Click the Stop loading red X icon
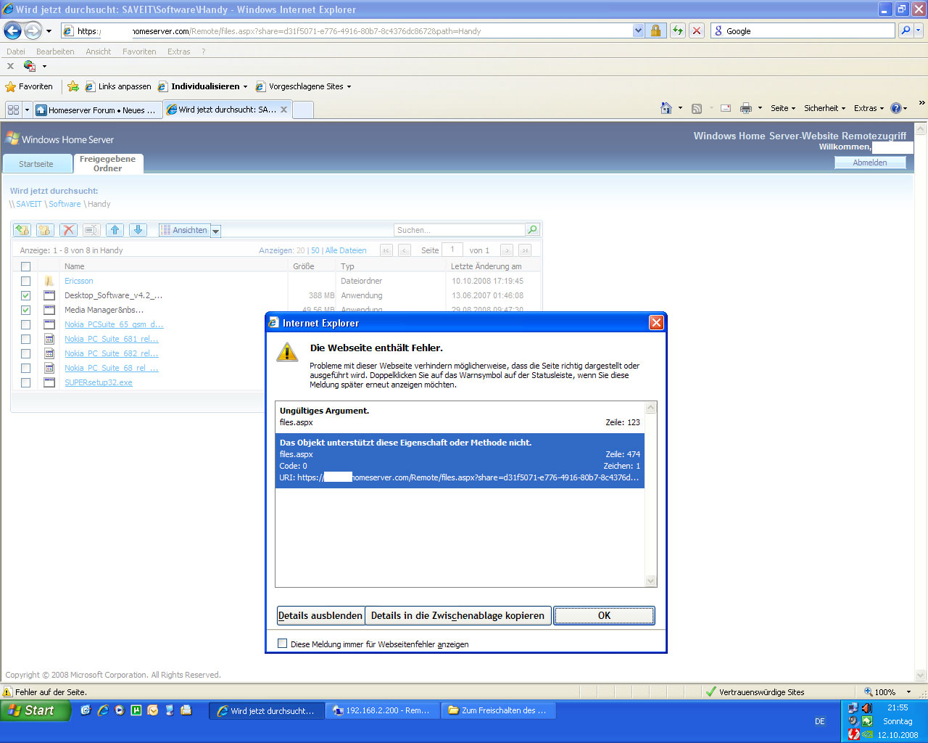Viewport: 928px width, 743px height. [x=696, y=30]
